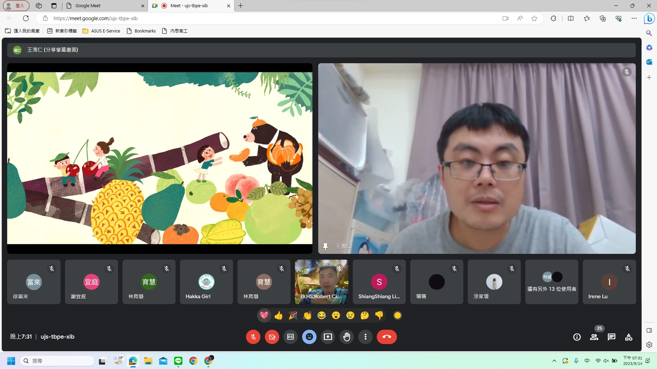Open meeting details info icon
Image resolution: width=657 pixels, height=369 pixels.
[577, 337]
